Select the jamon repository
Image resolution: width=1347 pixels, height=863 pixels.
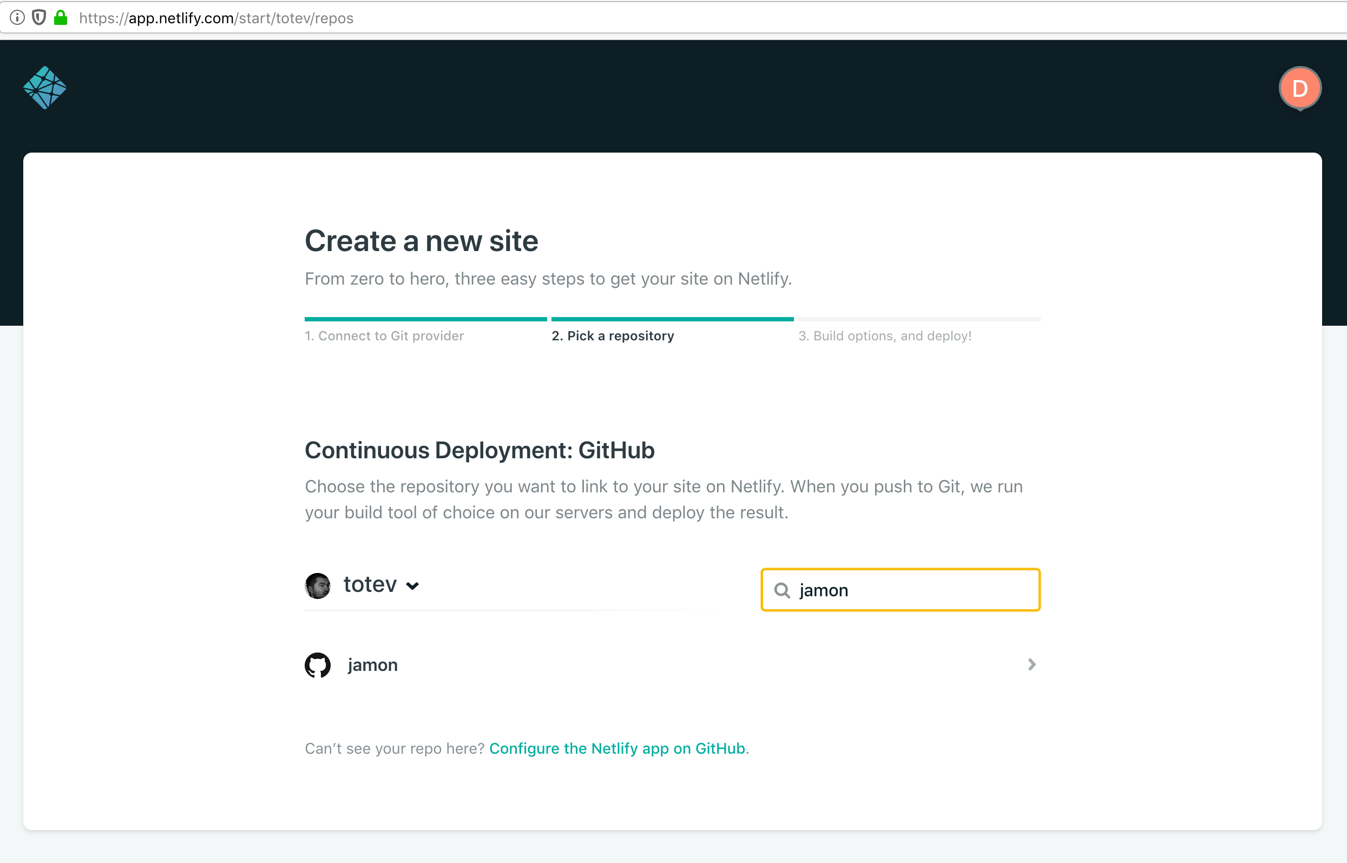tap(373, 665)
